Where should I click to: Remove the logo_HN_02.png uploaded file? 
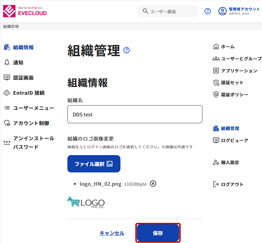[153, 184]
